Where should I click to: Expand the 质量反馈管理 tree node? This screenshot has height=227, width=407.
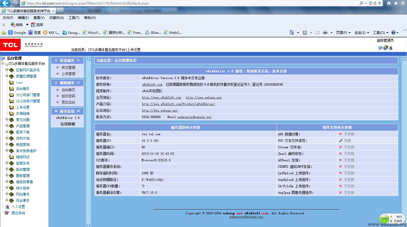(7, 76)
